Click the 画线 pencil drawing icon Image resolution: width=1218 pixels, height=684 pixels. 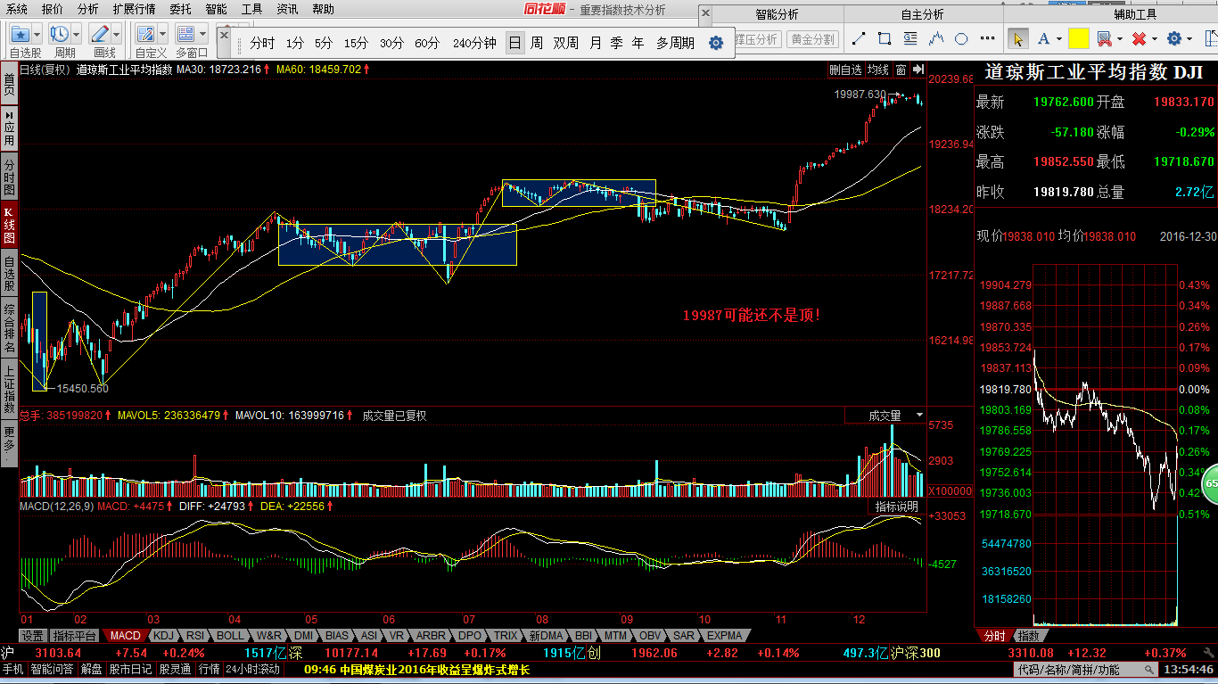click(x=100, y=35)
